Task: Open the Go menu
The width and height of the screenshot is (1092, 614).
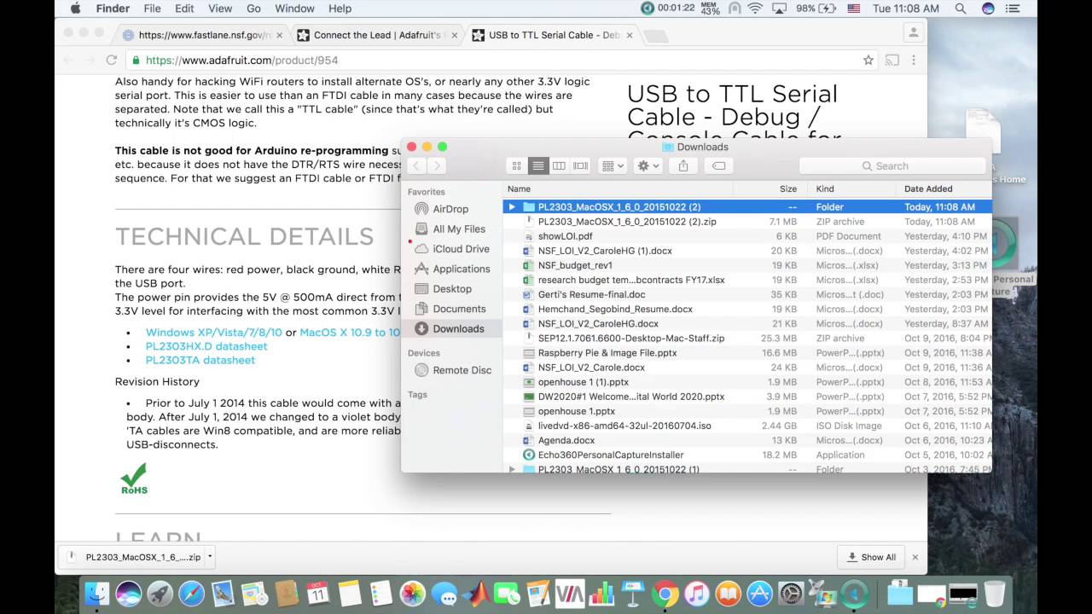Action: pos(253,9)
